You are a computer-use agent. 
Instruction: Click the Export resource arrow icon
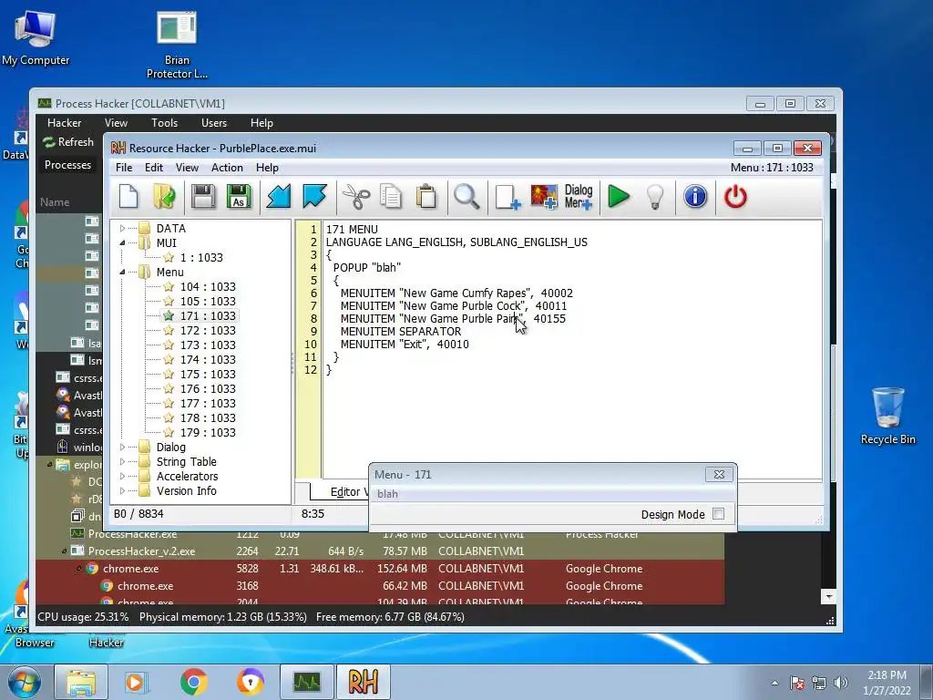click(314, 197)
